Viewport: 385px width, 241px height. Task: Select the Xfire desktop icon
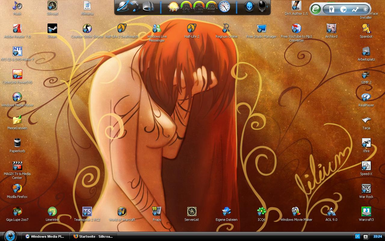pos(366,143)
